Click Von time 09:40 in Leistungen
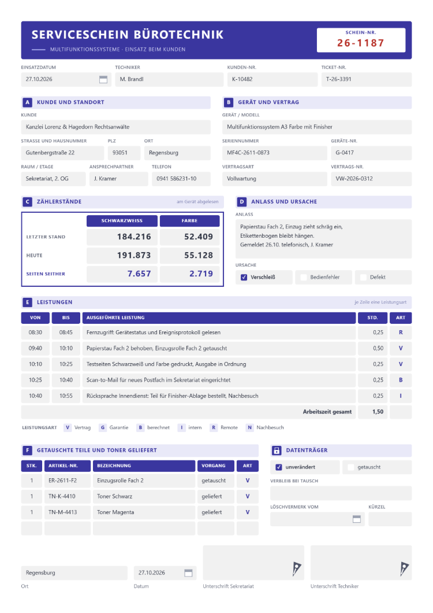 tap(36, 348)
